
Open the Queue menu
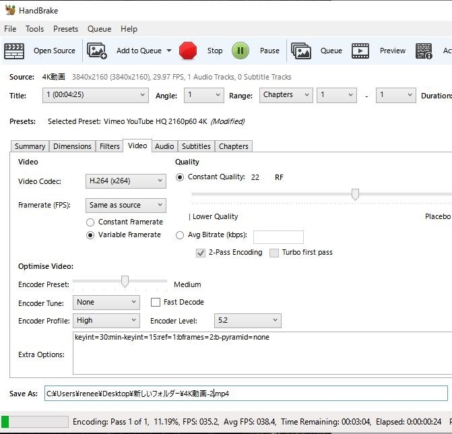(x=99, y=29)
